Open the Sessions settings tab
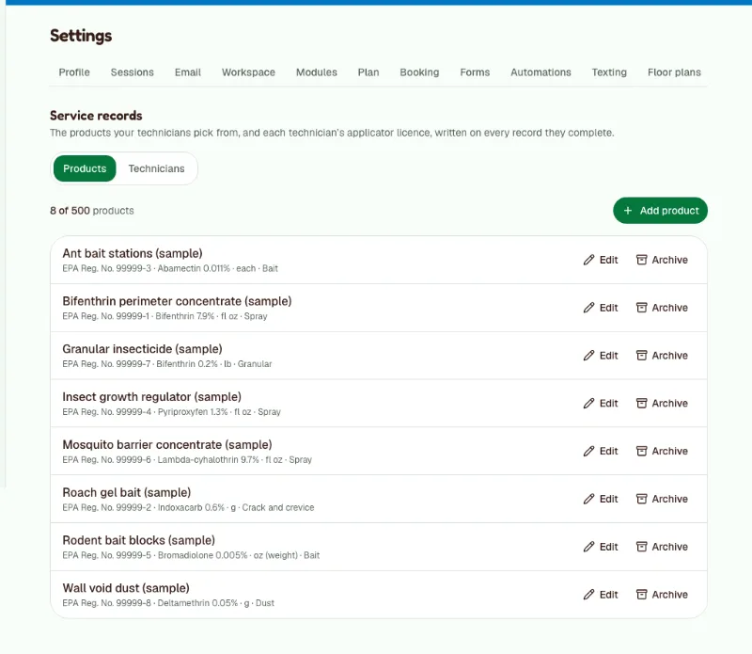752x654 pixels. tap(133, 72)
